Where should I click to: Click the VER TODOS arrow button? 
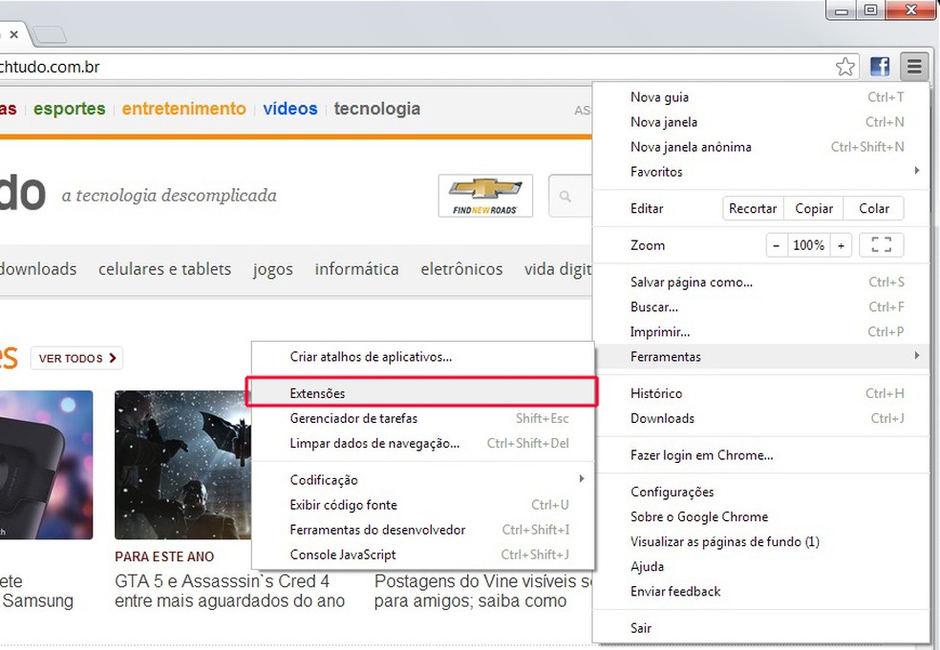coord(76,358)
